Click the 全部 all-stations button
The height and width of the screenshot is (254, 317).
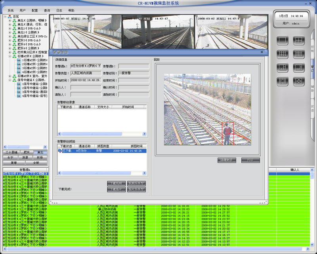36,163
